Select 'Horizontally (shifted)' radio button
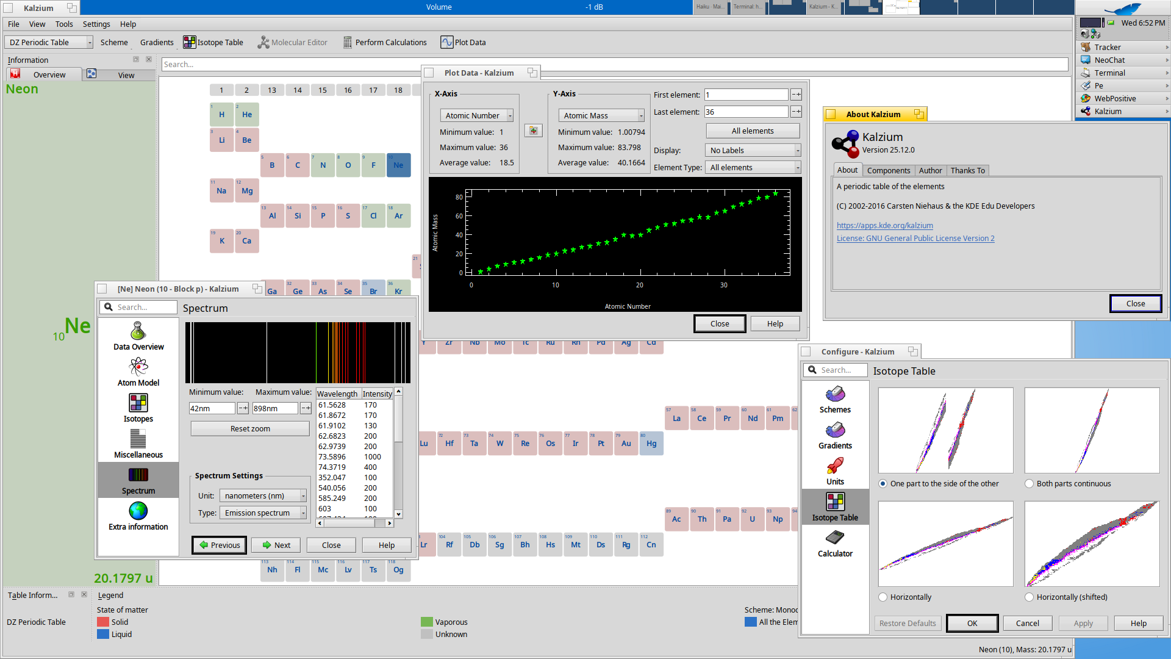The image size is (1171, 659). pyautogui.click(x=1030, y=597)
